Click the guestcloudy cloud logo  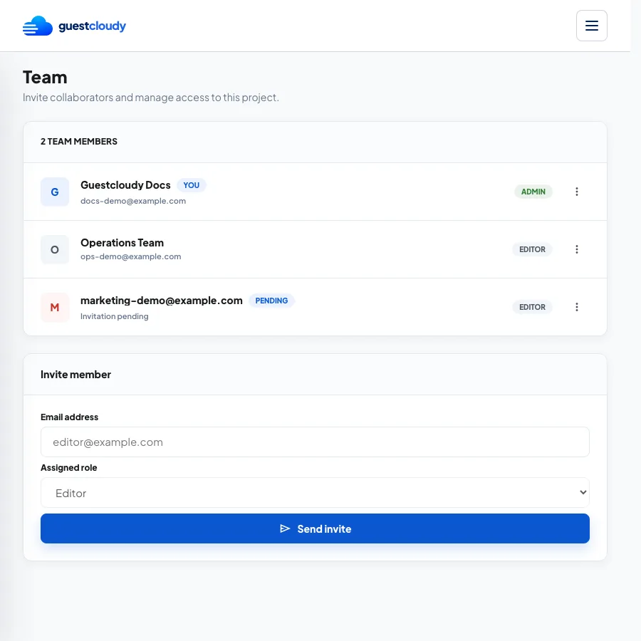point(38,26)
